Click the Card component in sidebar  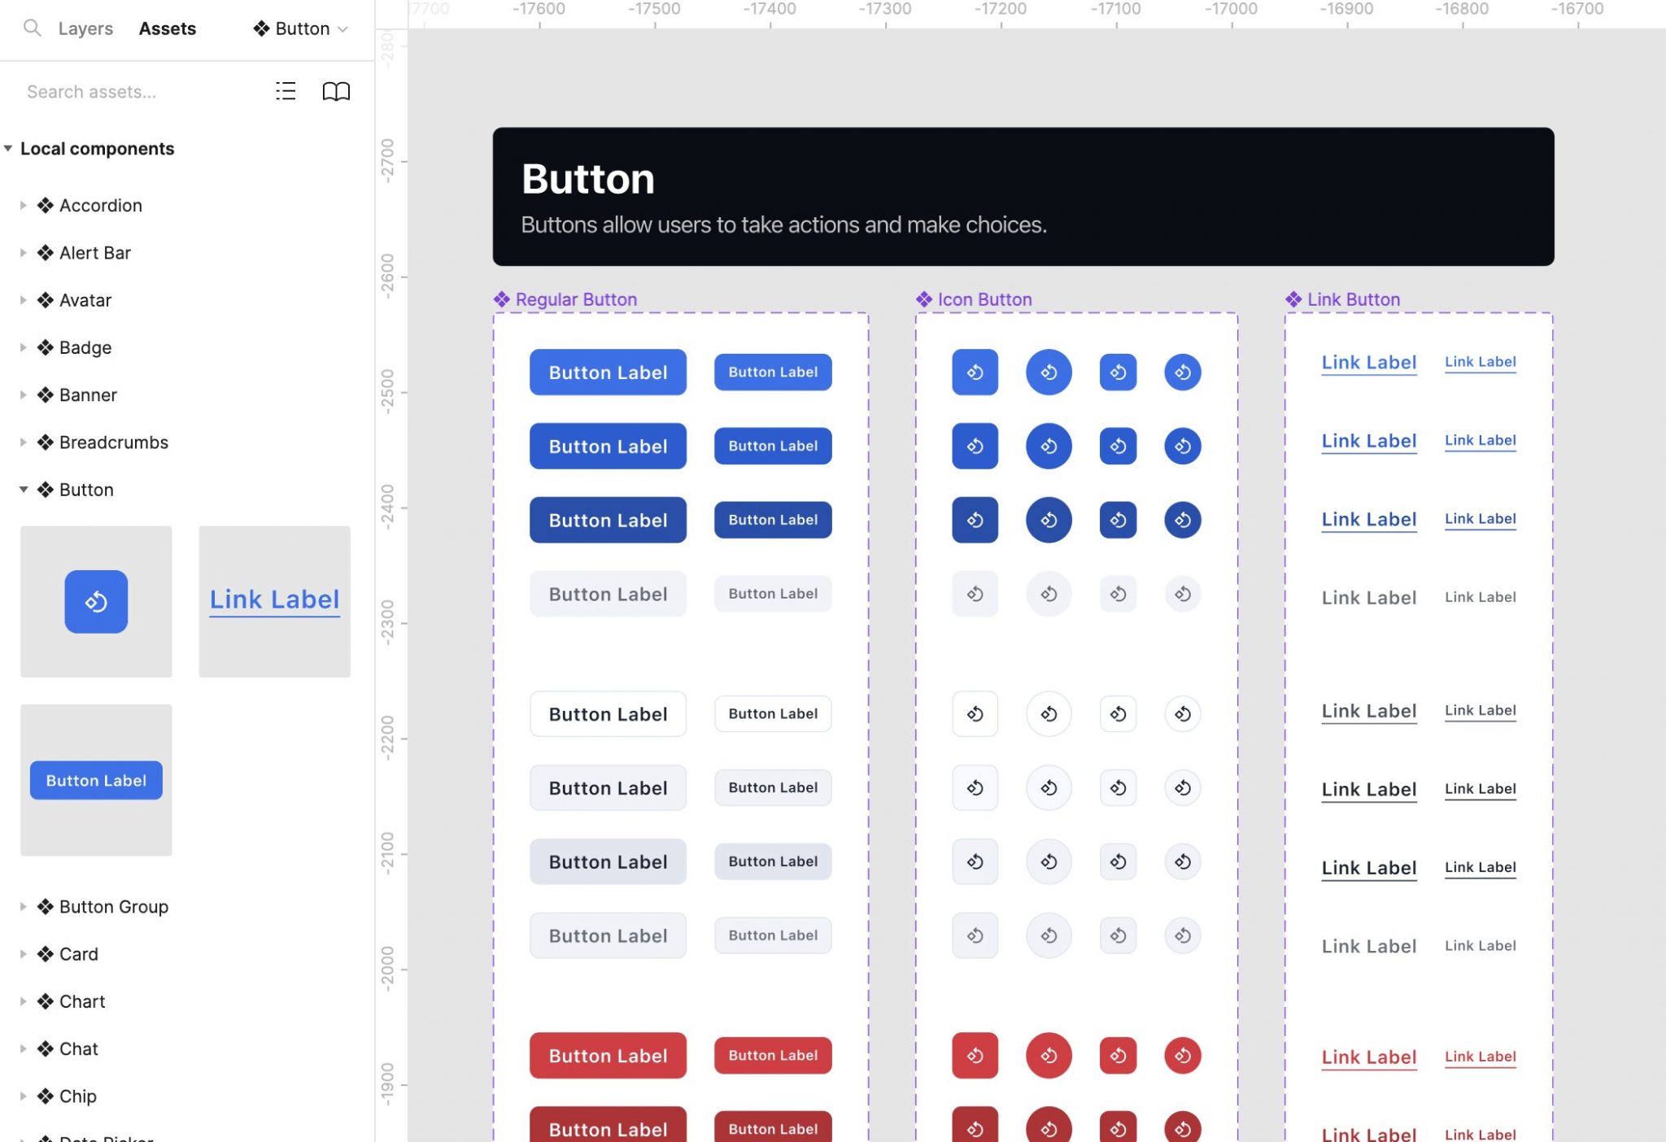tap(78, 953)
